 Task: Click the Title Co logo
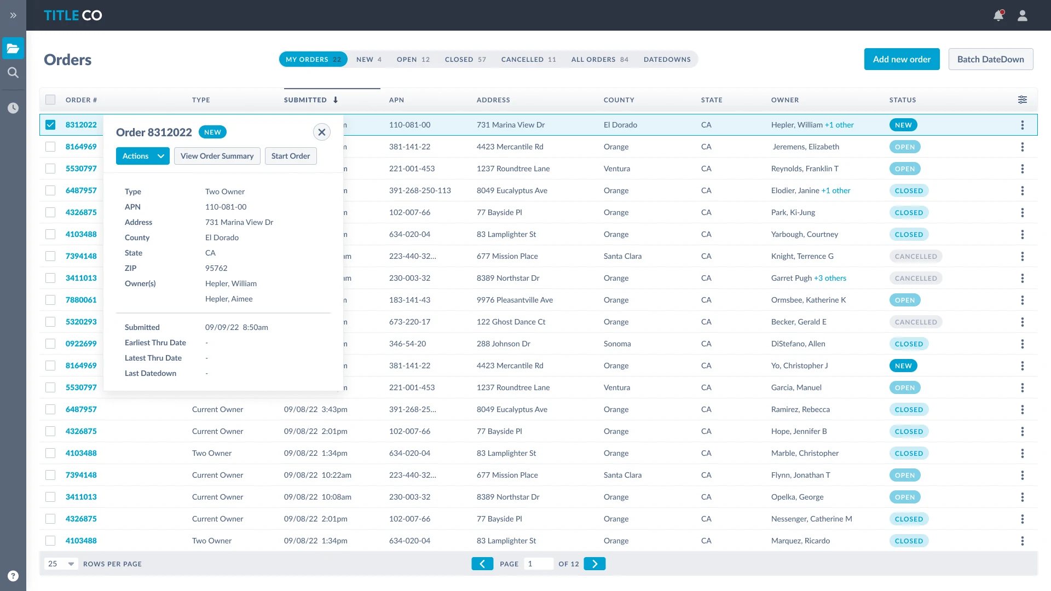click(73, 15)
